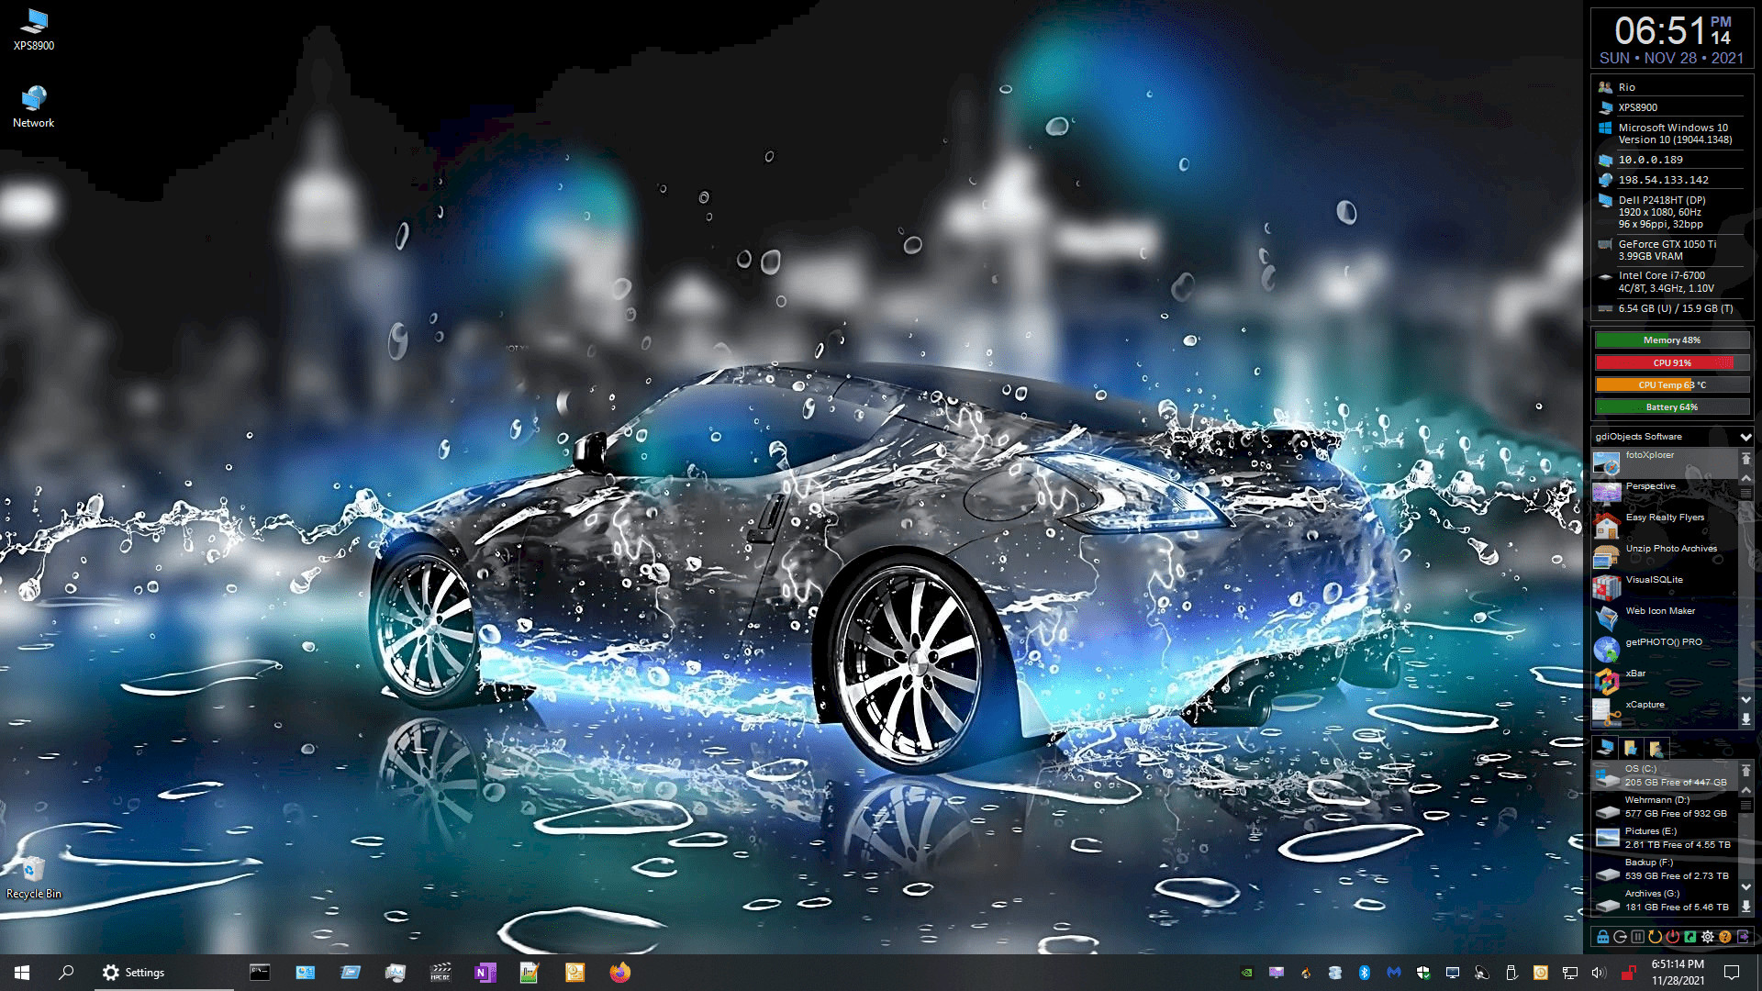Toggle the blue lock icon in sidebar toolbar
This screenshot has height=991, width=1762.
pyautogui.click(x=1602, y=937)
